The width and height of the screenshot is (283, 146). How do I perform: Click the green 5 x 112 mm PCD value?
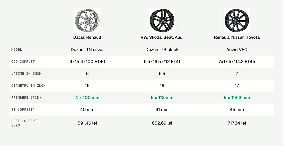162,97
